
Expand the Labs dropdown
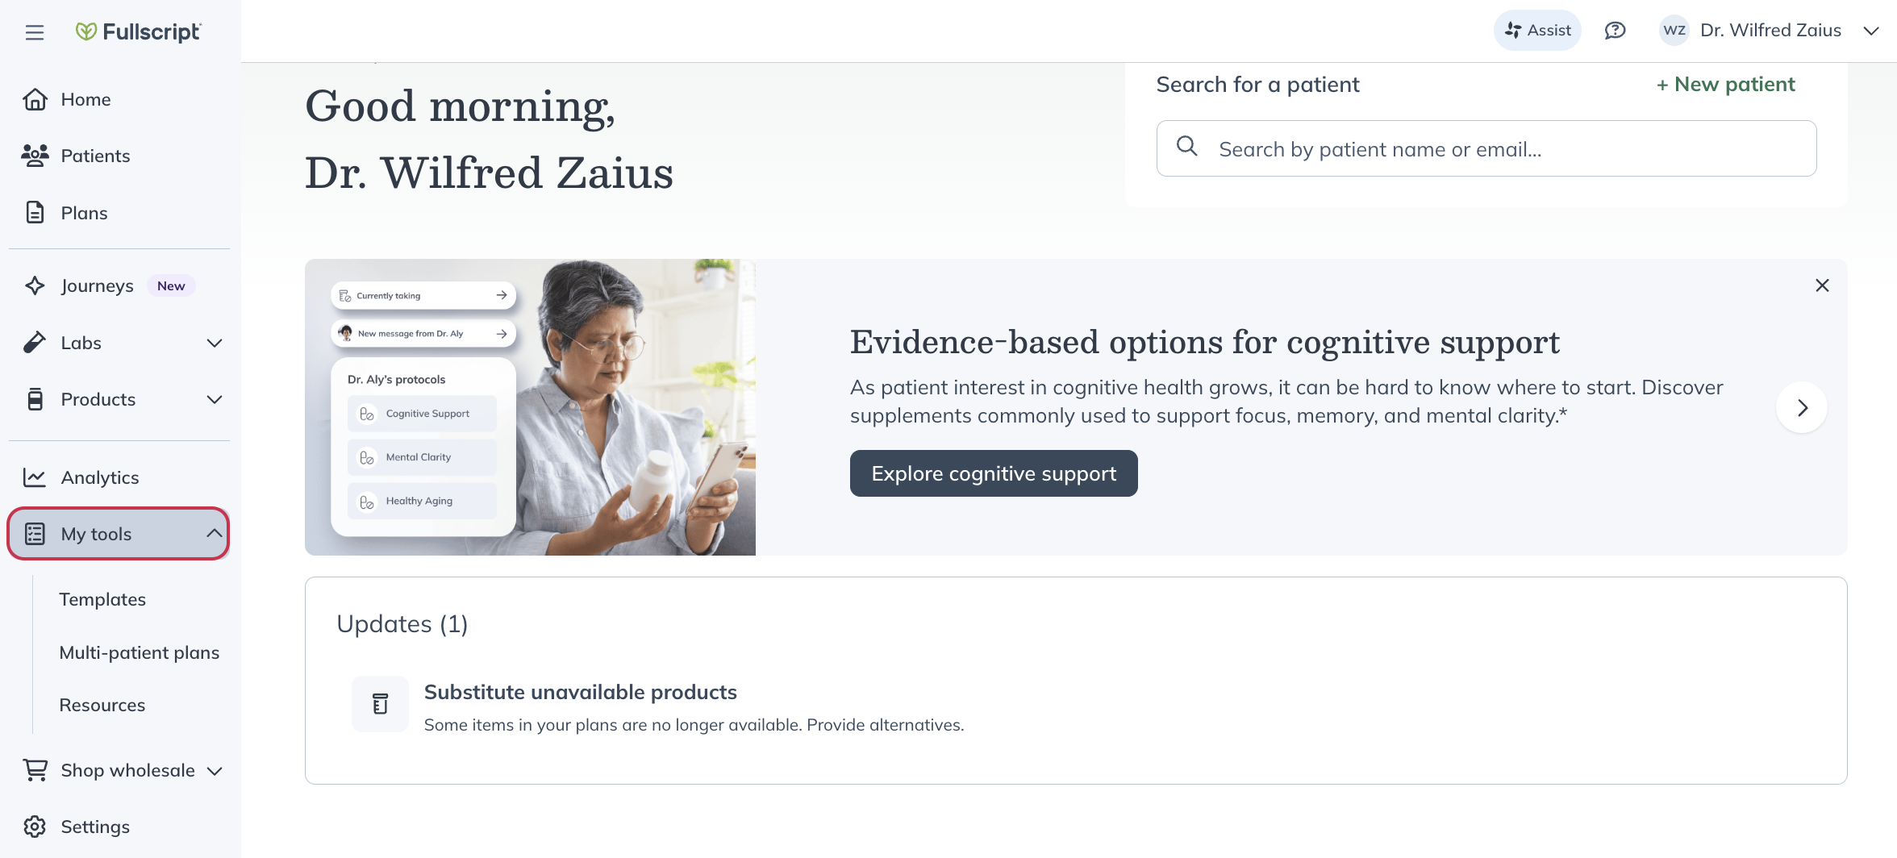point(214,343)
